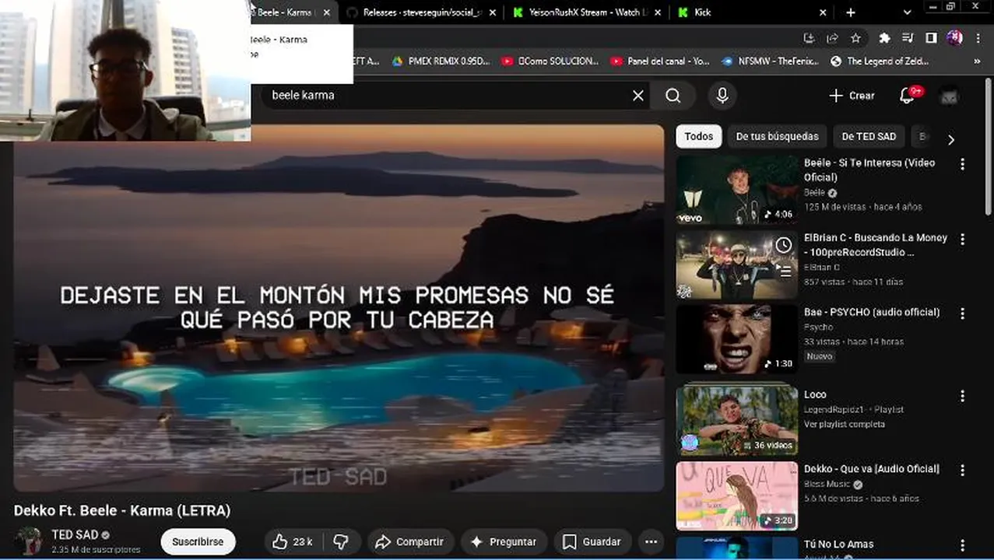Click the Crear button
The image size is (994, 560).
(852, 96)
